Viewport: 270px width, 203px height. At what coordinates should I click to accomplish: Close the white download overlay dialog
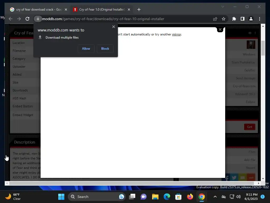click(220, 30)
